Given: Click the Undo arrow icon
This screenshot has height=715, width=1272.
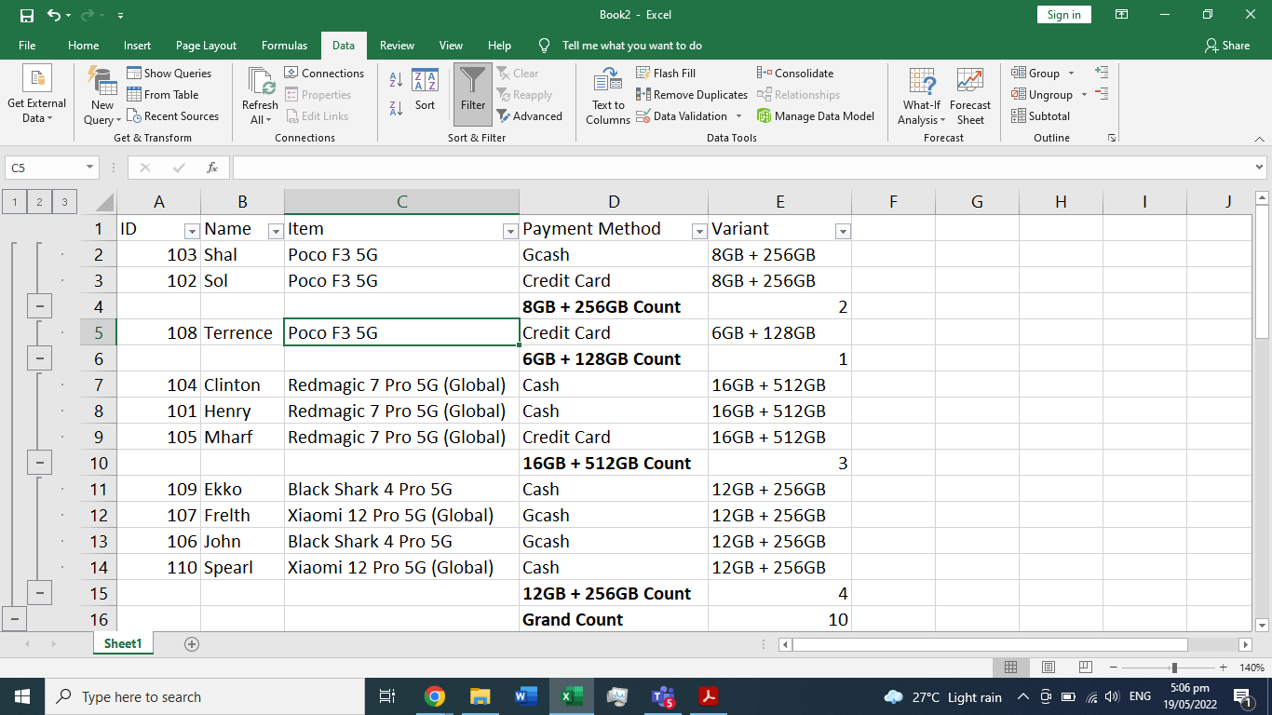Looking at the screenshot, I should [x=54, y=15].
